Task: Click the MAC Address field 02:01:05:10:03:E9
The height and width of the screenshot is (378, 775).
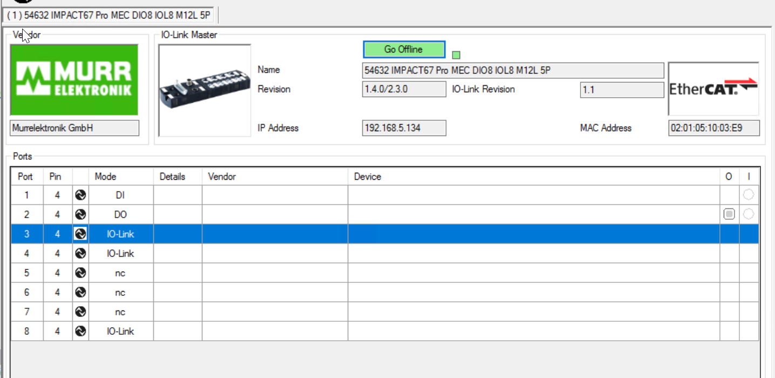Action: [x=714, y=128]
